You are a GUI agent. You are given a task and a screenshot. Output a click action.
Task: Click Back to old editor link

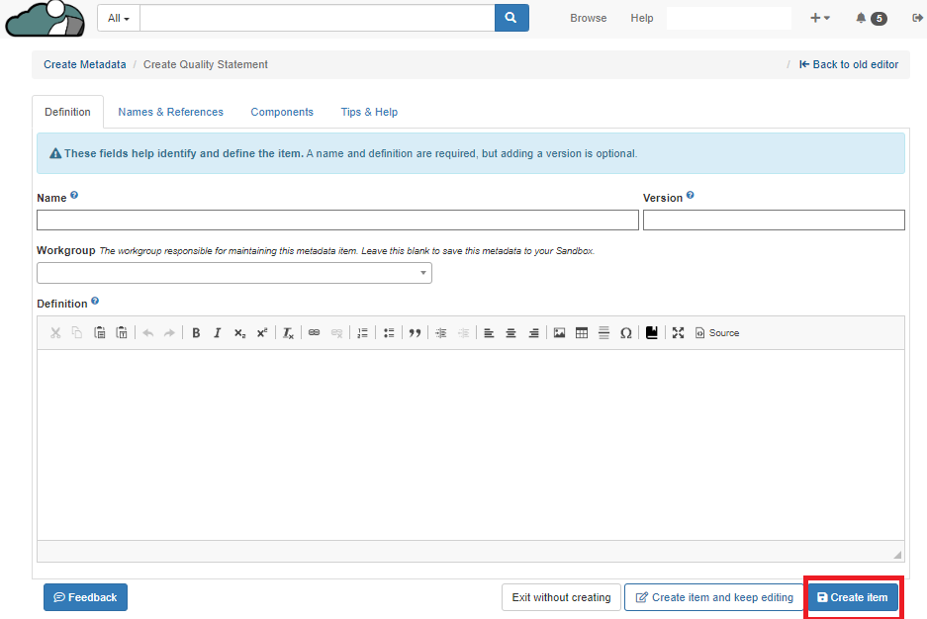[x=849, y=64]
